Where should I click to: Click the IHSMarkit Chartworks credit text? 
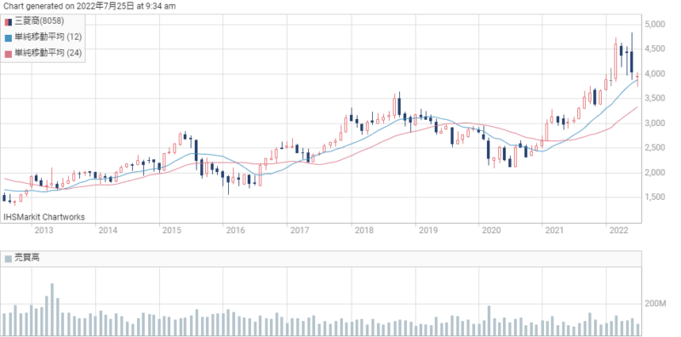tap(44, 217)
